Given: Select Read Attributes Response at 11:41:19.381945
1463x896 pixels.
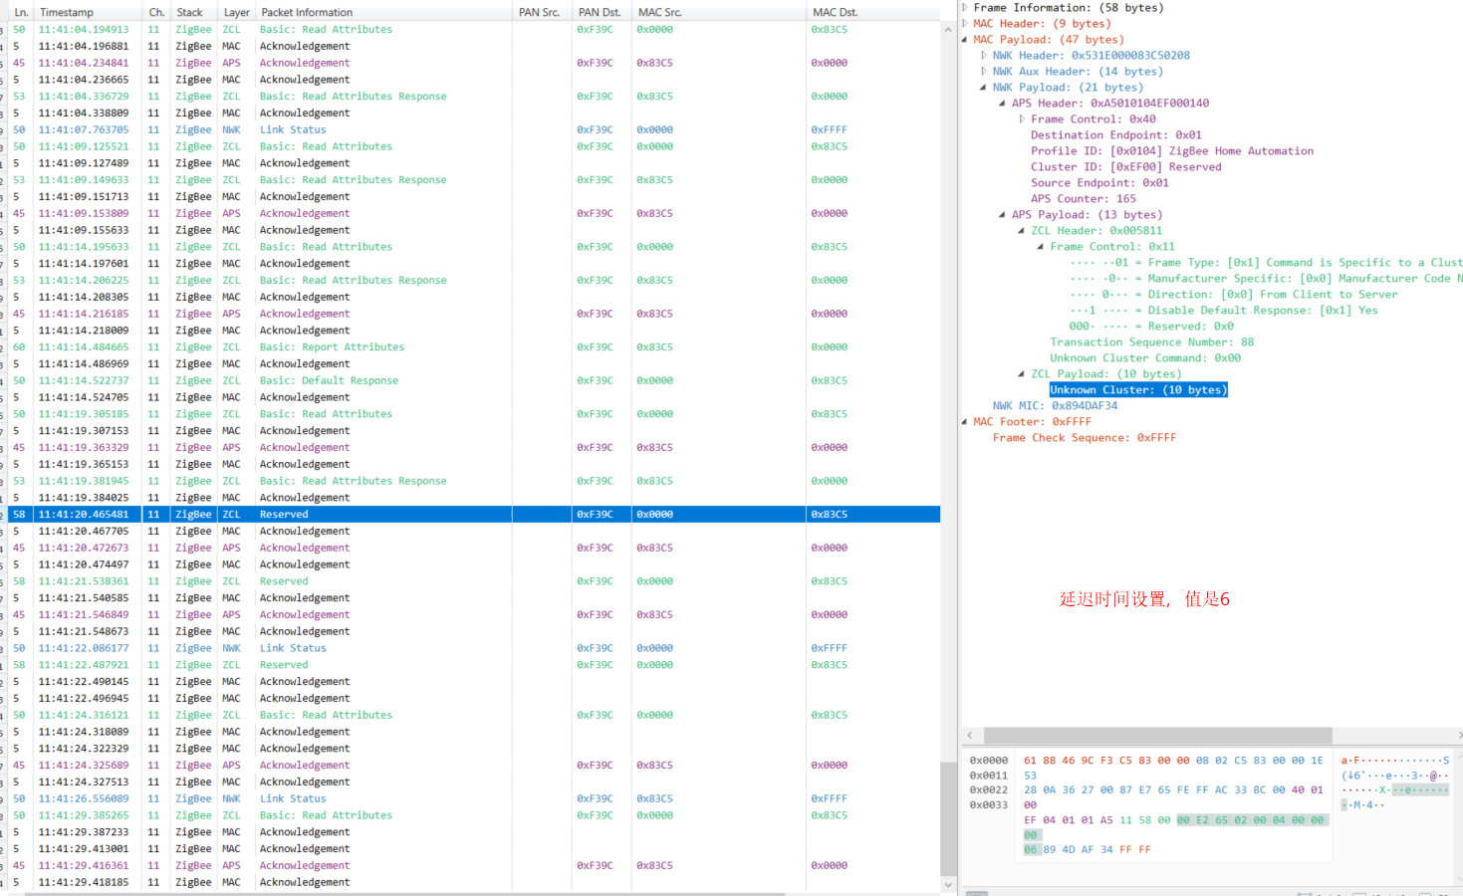Looking at the screenshot, I should pos(474,481).
